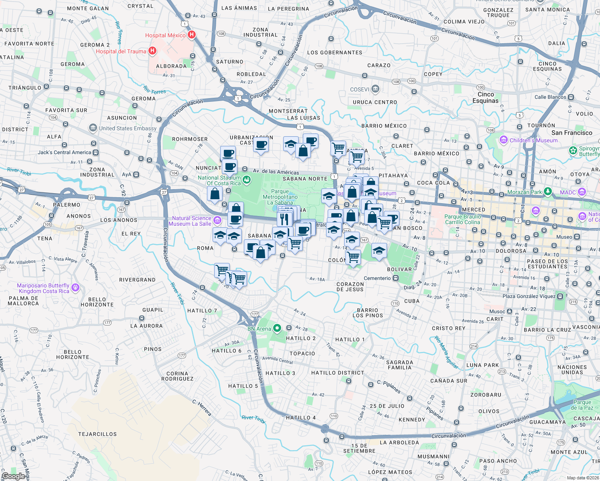Viewport: 600px width, 481px height.
Task: Click the green park icon at BN Arena
Action: (x=276, y=328)
